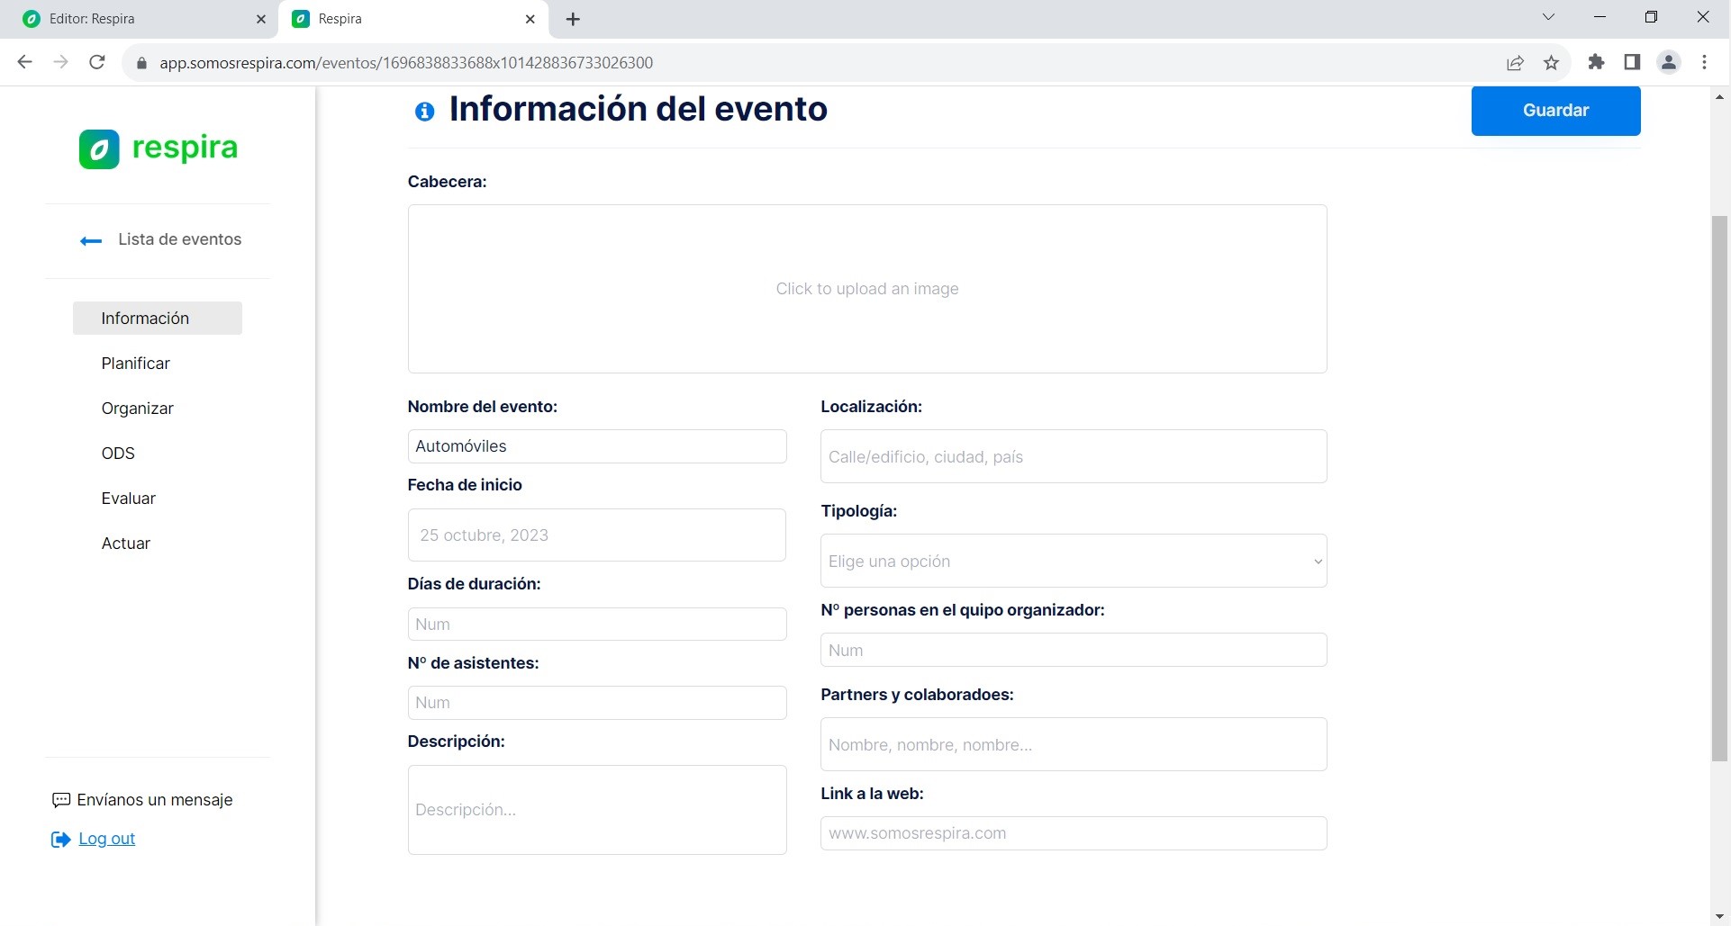Viewport: 1731px width, 926px height.
Task: Open the Información section
Action: click(158, 319)
